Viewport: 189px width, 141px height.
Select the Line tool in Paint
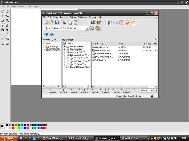(3, 34)
